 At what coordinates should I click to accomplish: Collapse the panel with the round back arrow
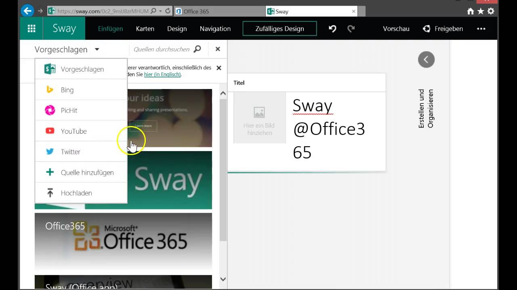point(426,60)
